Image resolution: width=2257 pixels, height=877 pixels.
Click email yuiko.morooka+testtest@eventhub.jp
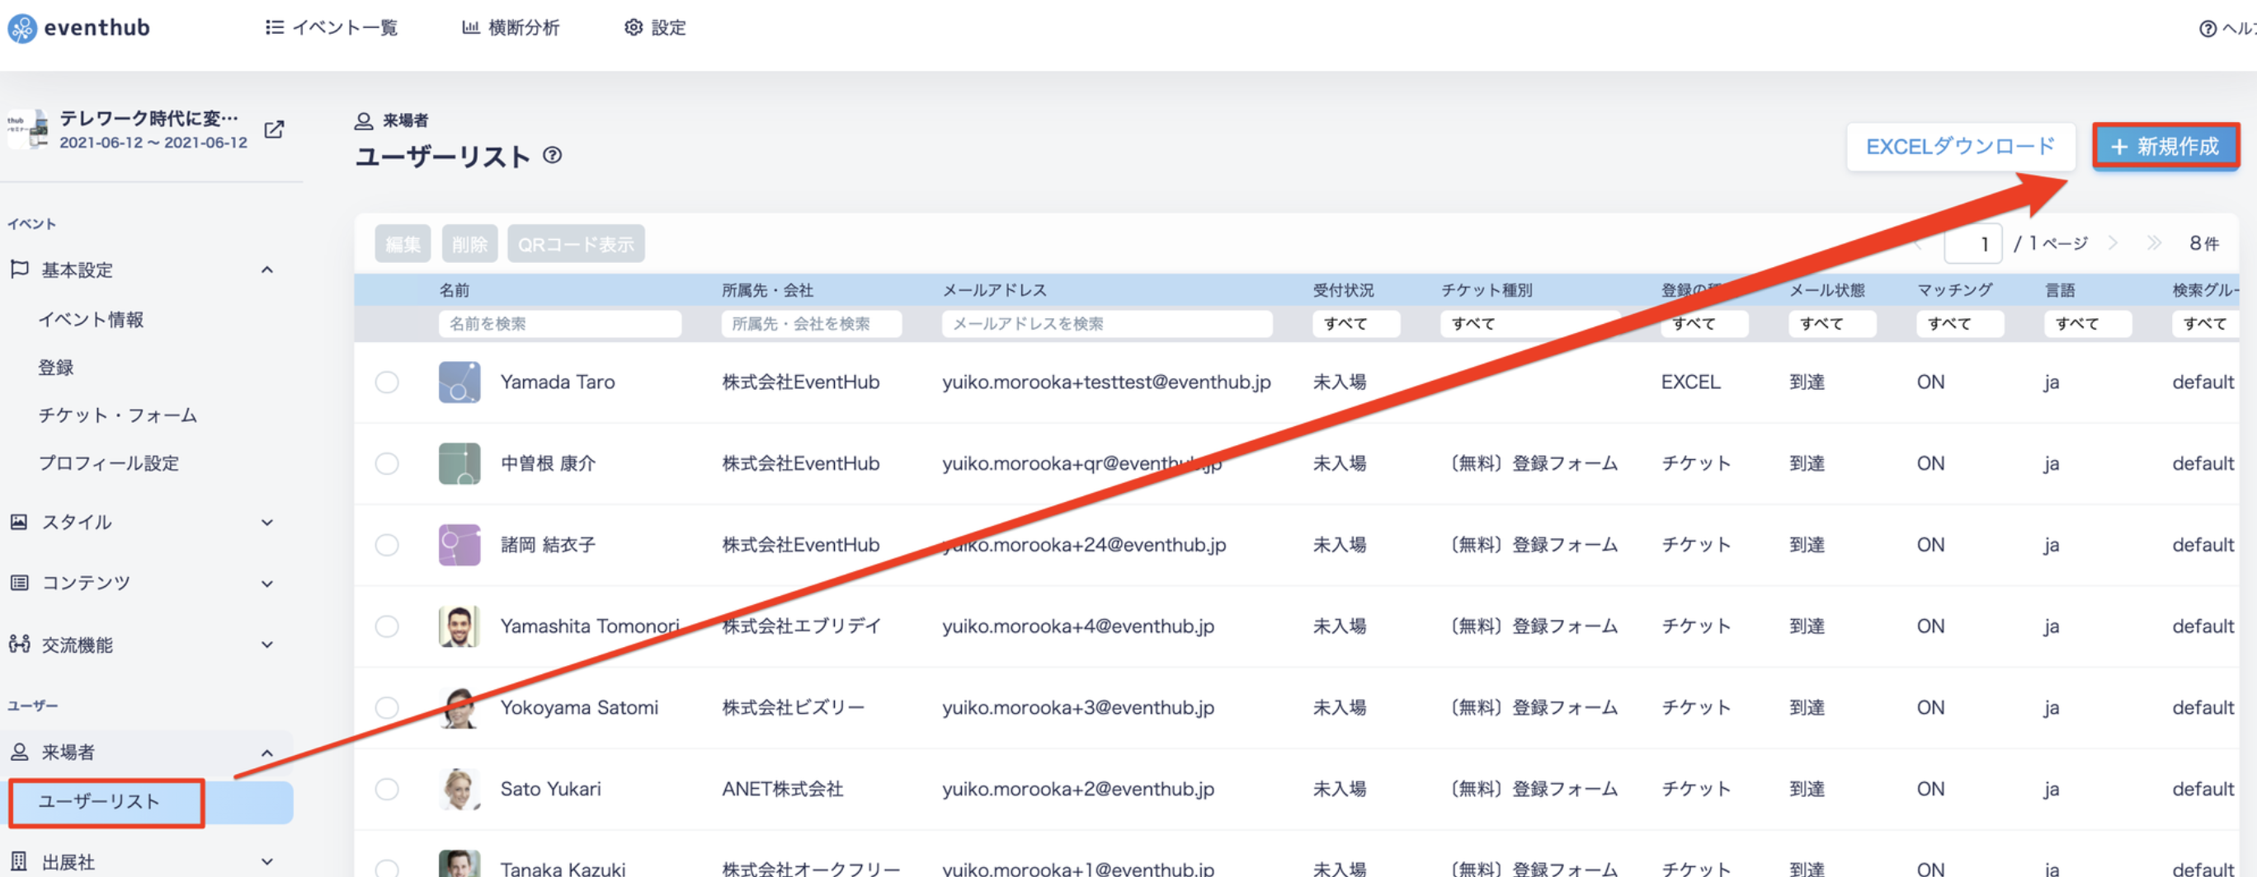tap(1106, 382)
